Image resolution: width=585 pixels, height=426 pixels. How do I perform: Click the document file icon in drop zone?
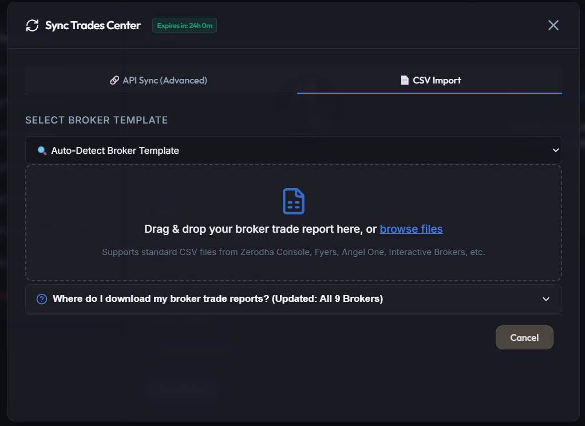point(294,201)
